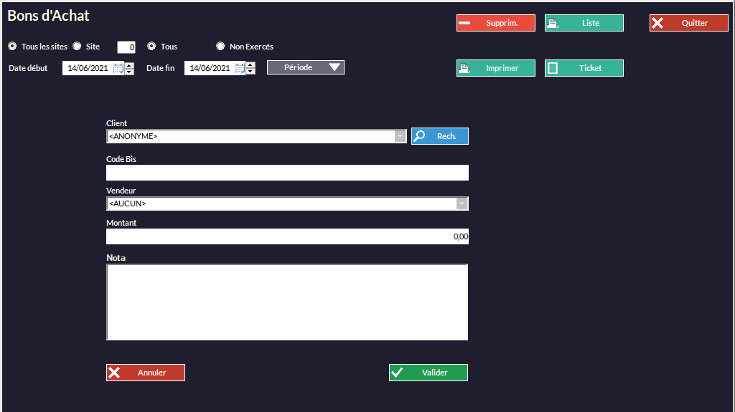Open the Date fin calendar picker
The height and width of the screenshot is (412, 735).
pos(240,69)
